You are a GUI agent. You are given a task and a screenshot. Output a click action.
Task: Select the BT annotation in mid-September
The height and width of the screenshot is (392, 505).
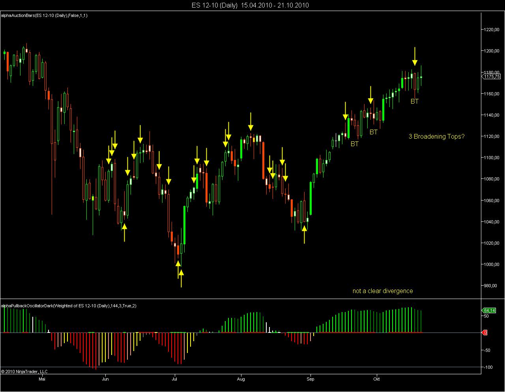coord(355,144)
